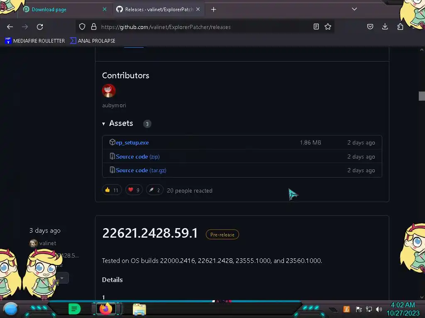
Task: Open the tracking protection shield icon
Action: (82, 26)
